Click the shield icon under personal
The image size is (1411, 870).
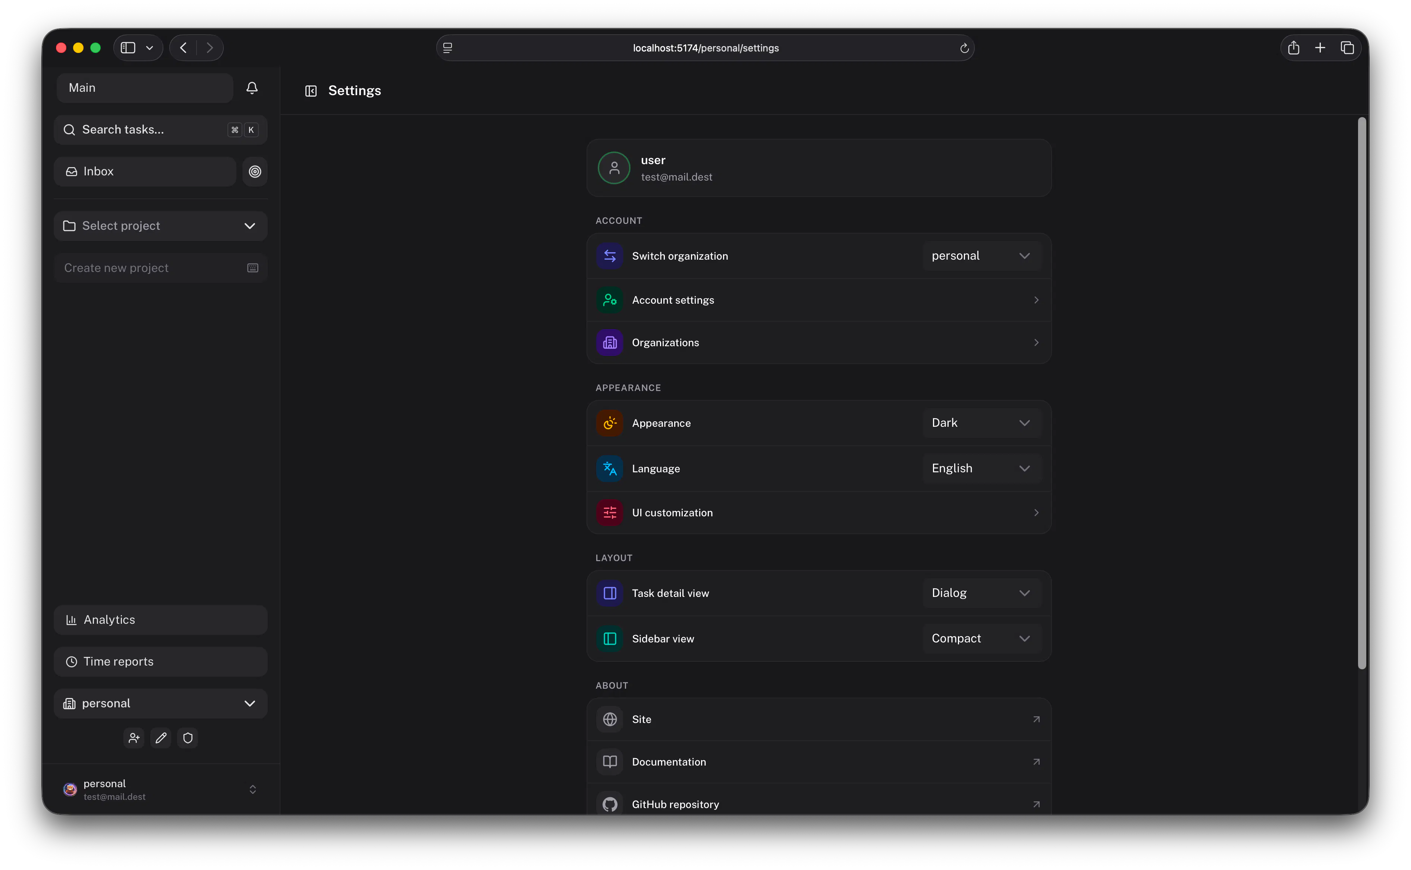[188, 738]
